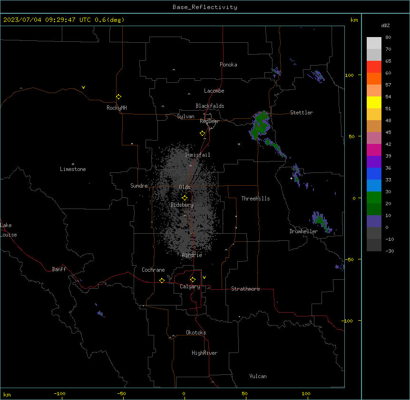The height and width of the screenshot is (400, 410).
Task: Click the Strathmore label
Action: (x=245, y=289)
